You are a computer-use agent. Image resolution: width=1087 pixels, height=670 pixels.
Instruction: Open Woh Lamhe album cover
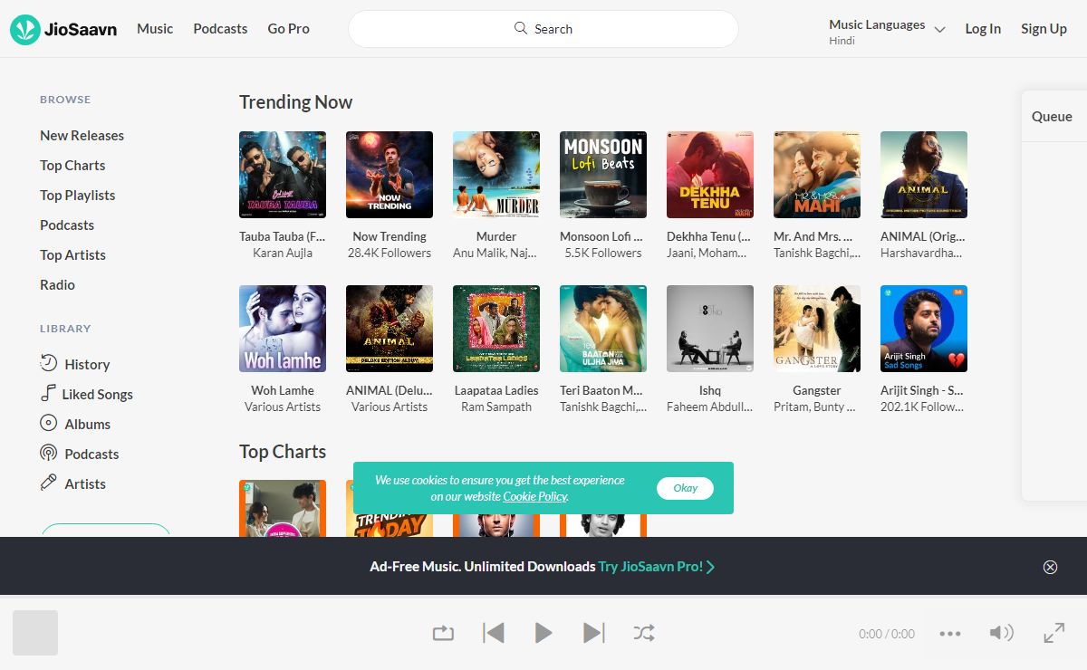point(283,329)
